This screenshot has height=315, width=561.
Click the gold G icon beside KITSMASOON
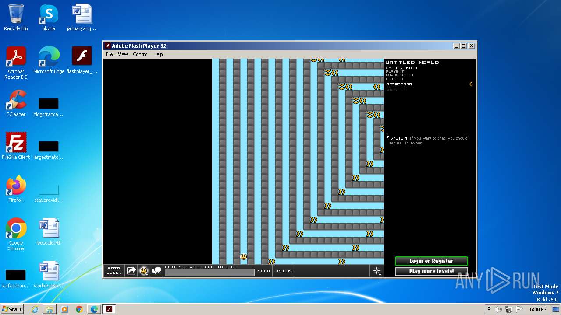click(x=471, y=84)
